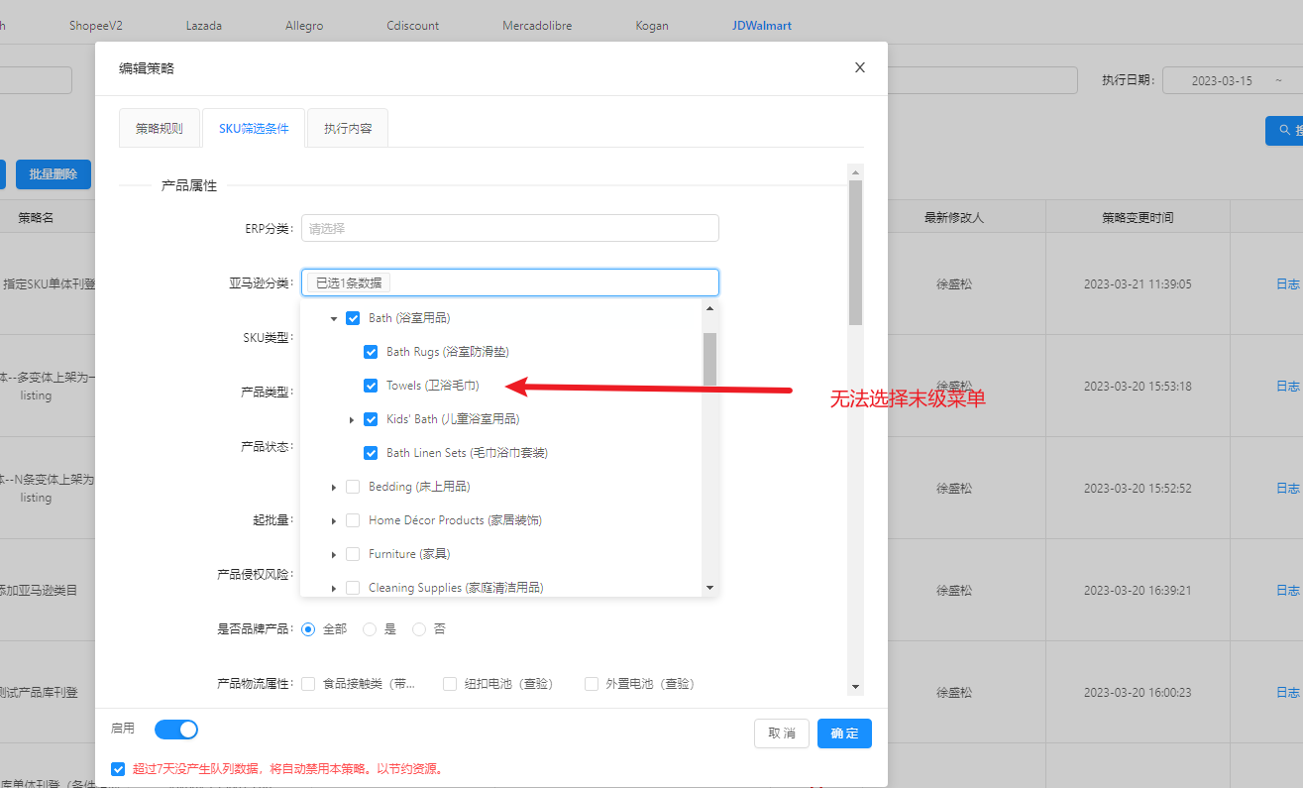Uncheck Kids' Bath (儿童浴室用品) checkbox
1303x788 pixels.
(371, 419)
